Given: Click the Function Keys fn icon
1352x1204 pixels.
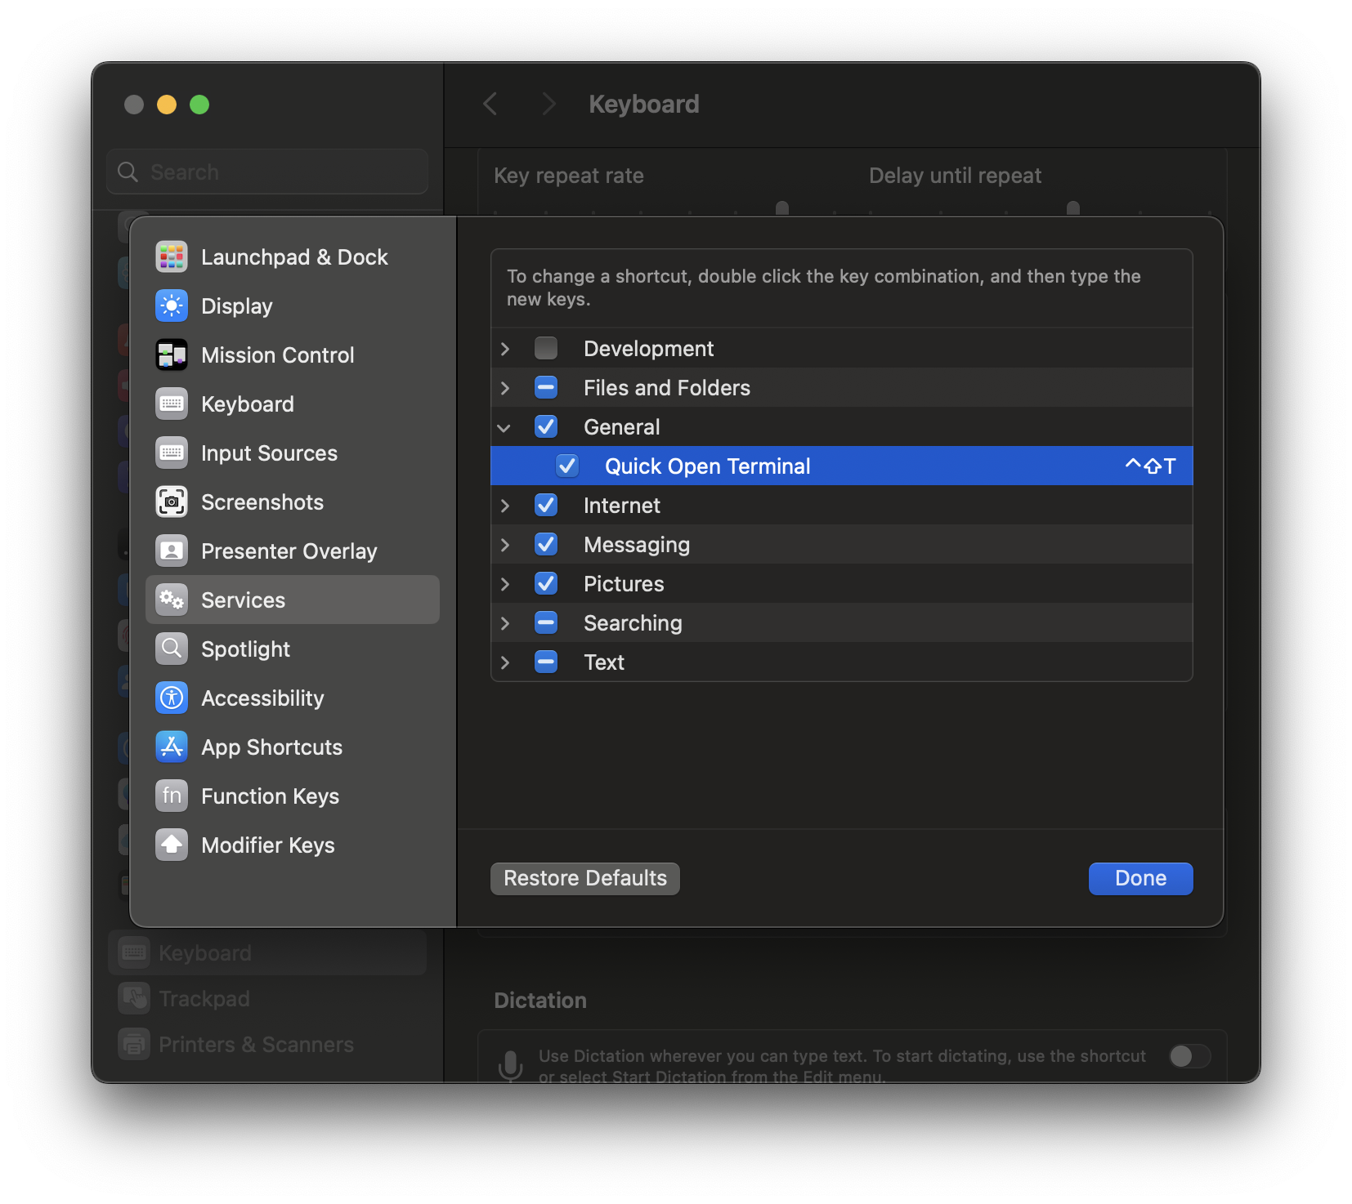Looking at the screenshot, I should click(x=172, y=796).
